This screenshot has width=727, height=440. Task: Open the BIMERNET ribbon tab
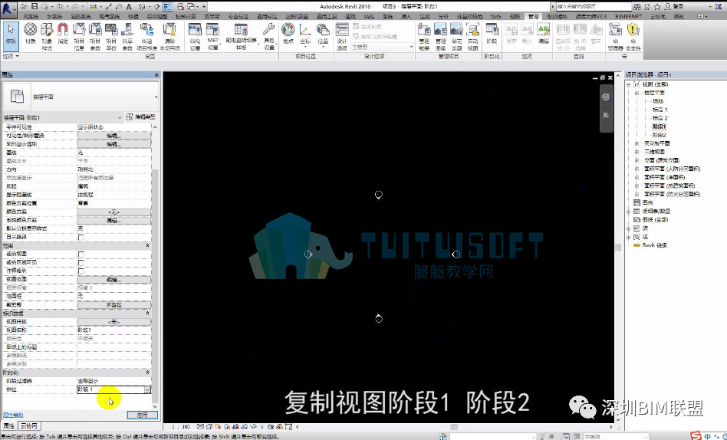coord(628,17)
